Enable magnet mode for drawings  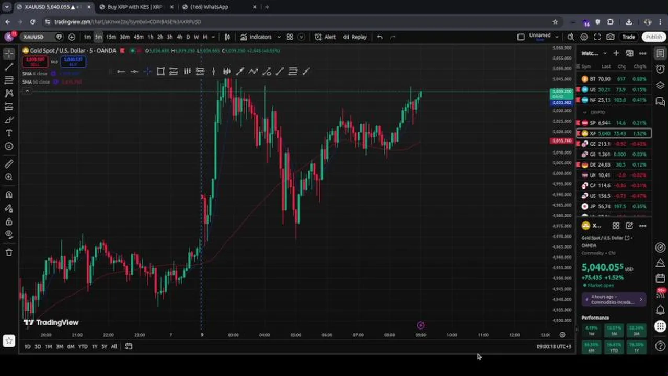[x=9, y=195]
